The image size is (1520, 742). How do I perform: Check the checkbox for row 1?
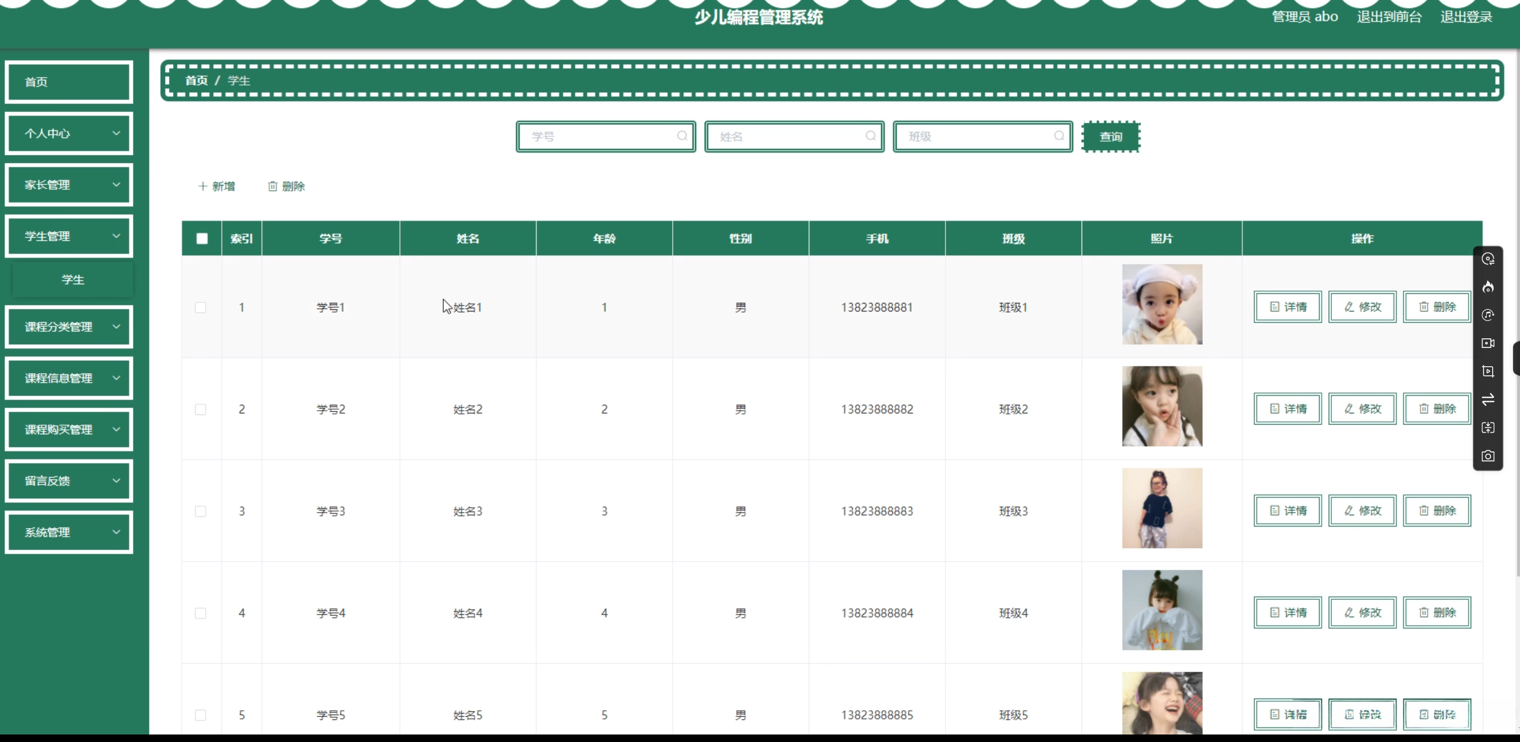point(200,308)
